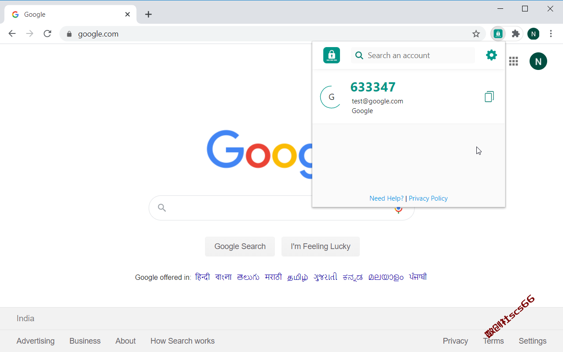563x352 pixels.
Task: Click I'm Feeling Lucky button
Action: (x=321, y=246)
